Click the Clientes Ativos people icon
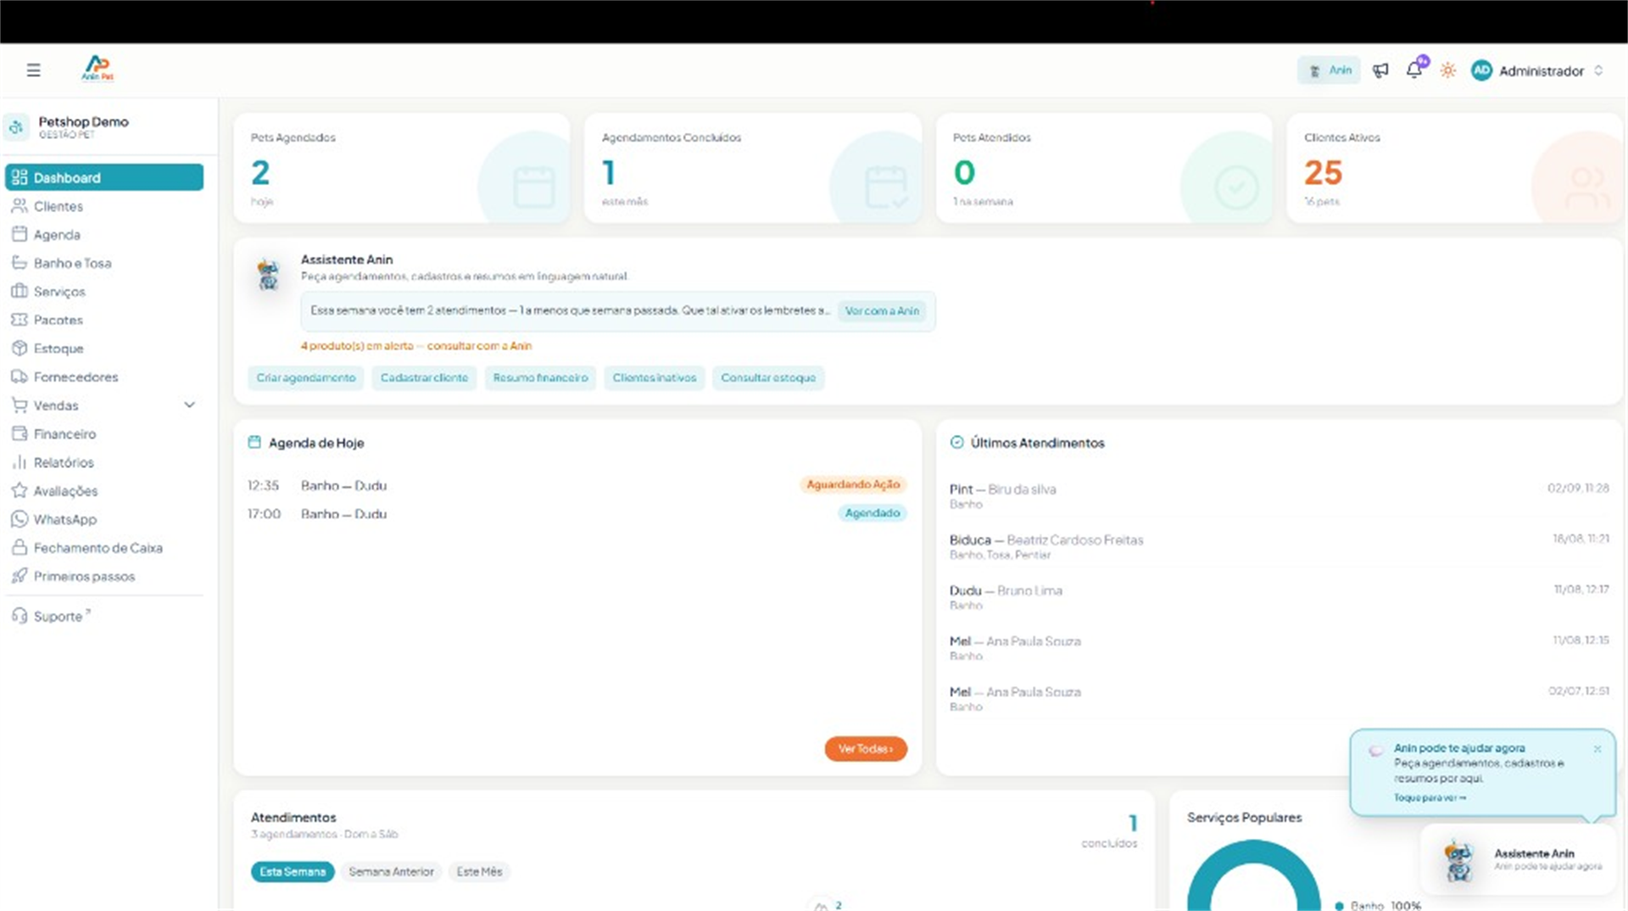 tap(1587, 187)
